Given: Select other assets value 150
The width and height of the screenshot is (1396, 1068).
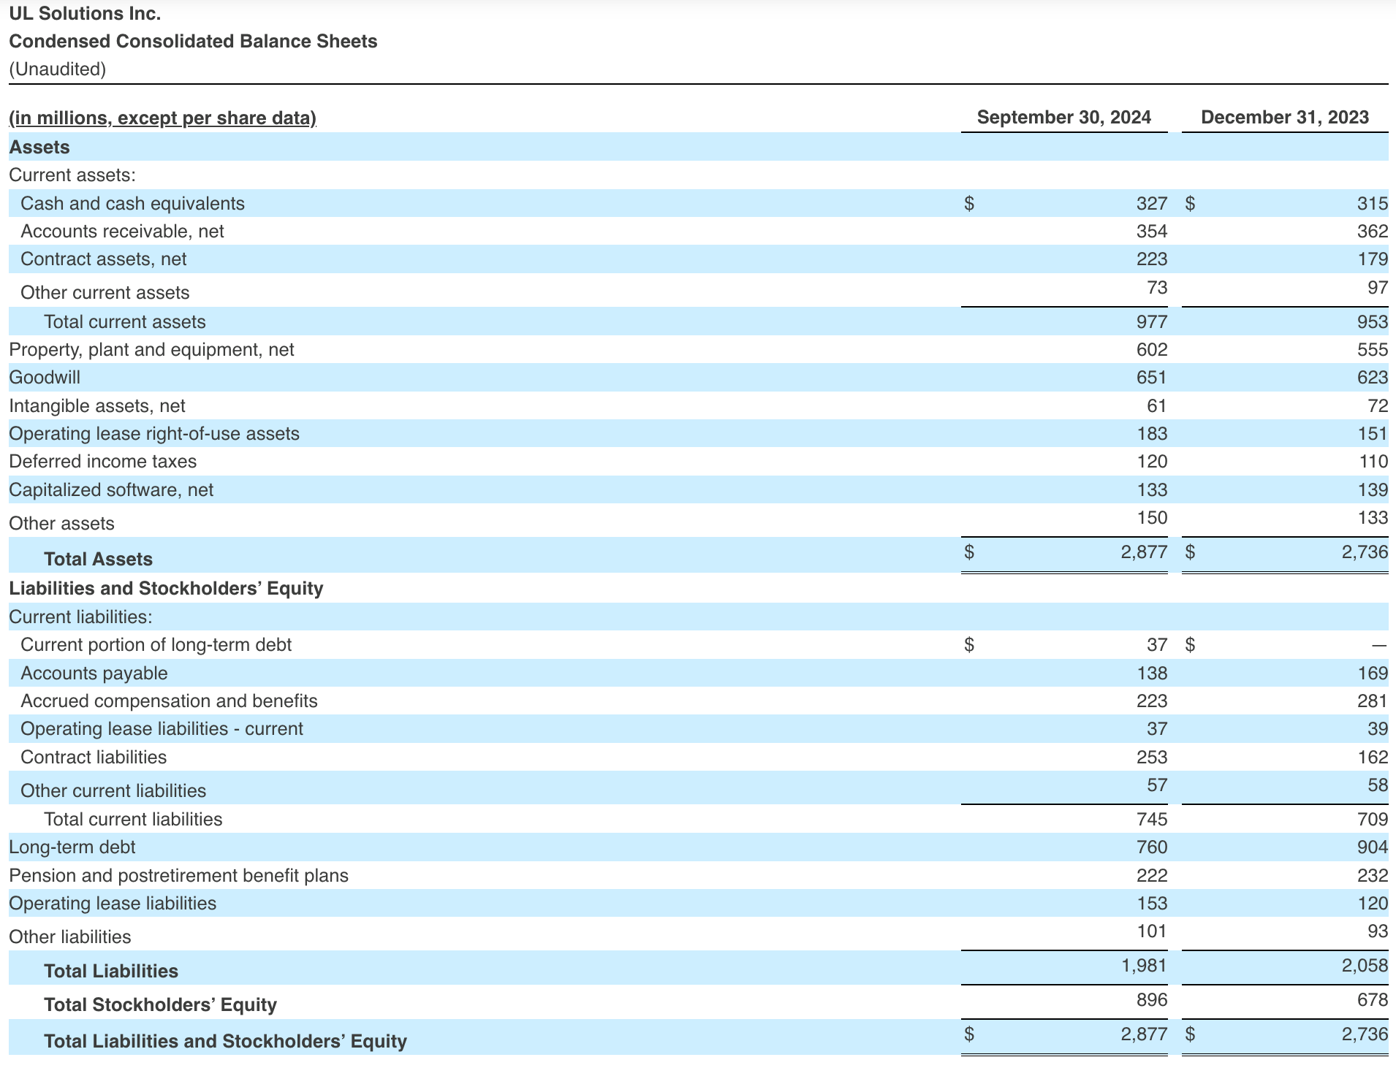Looking at the screenshot, I should coord(1151,517).
